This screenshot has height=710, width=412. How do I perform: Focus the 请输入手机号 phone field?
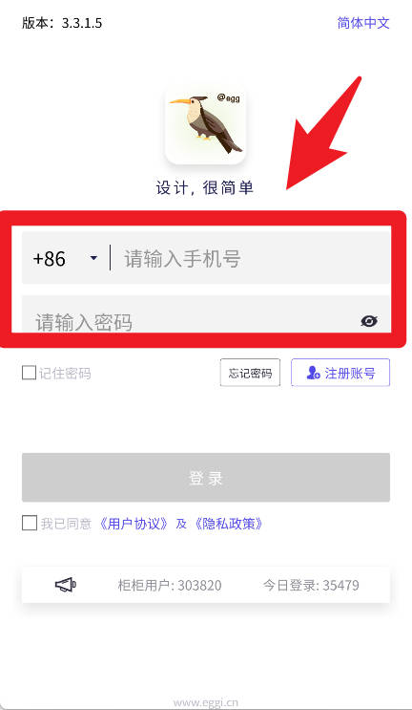[251, 258]
